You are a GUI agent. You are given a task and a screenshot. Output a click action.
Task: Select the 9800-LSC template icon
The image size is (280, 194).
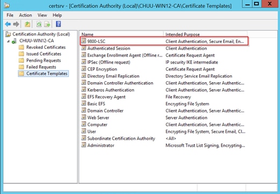83,41
